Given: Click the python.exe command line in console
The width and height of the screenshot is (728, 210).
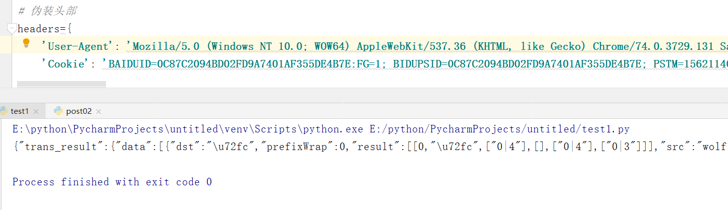Looking at the screenshot, I should tap(321, 129).
